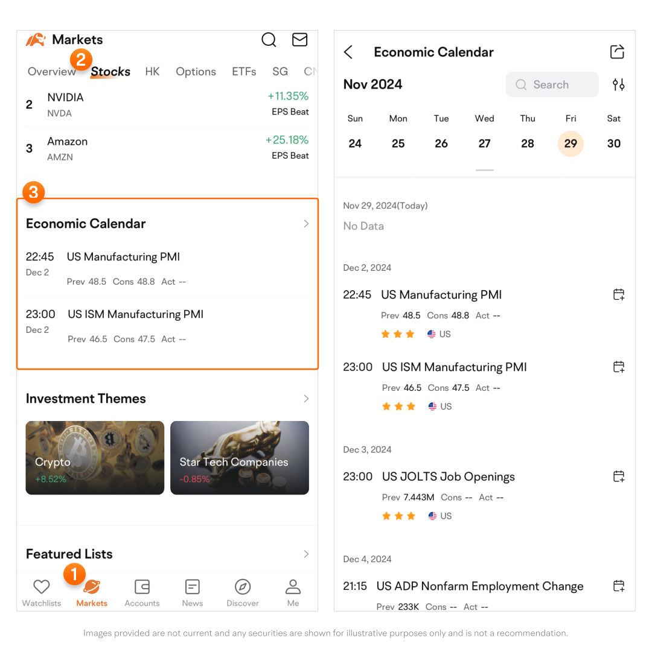This screenshot has width=652, height=652.
Task: Add US JOLTS Job Openings reminder
Action: point(619,476)
